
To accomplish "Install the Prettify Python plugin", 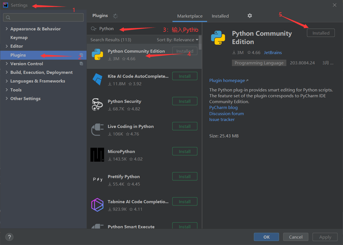I will pos(185,176).
